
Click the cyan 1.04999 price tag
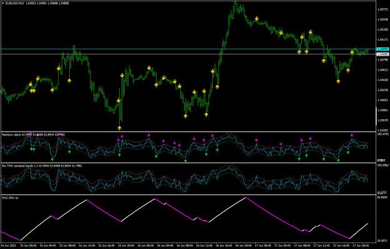click(x=383, y=49)
